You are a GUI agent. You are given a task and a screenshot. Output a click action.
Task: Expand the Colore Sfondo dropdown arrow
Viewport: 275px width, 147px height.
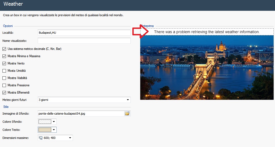[x=54, y=122]
